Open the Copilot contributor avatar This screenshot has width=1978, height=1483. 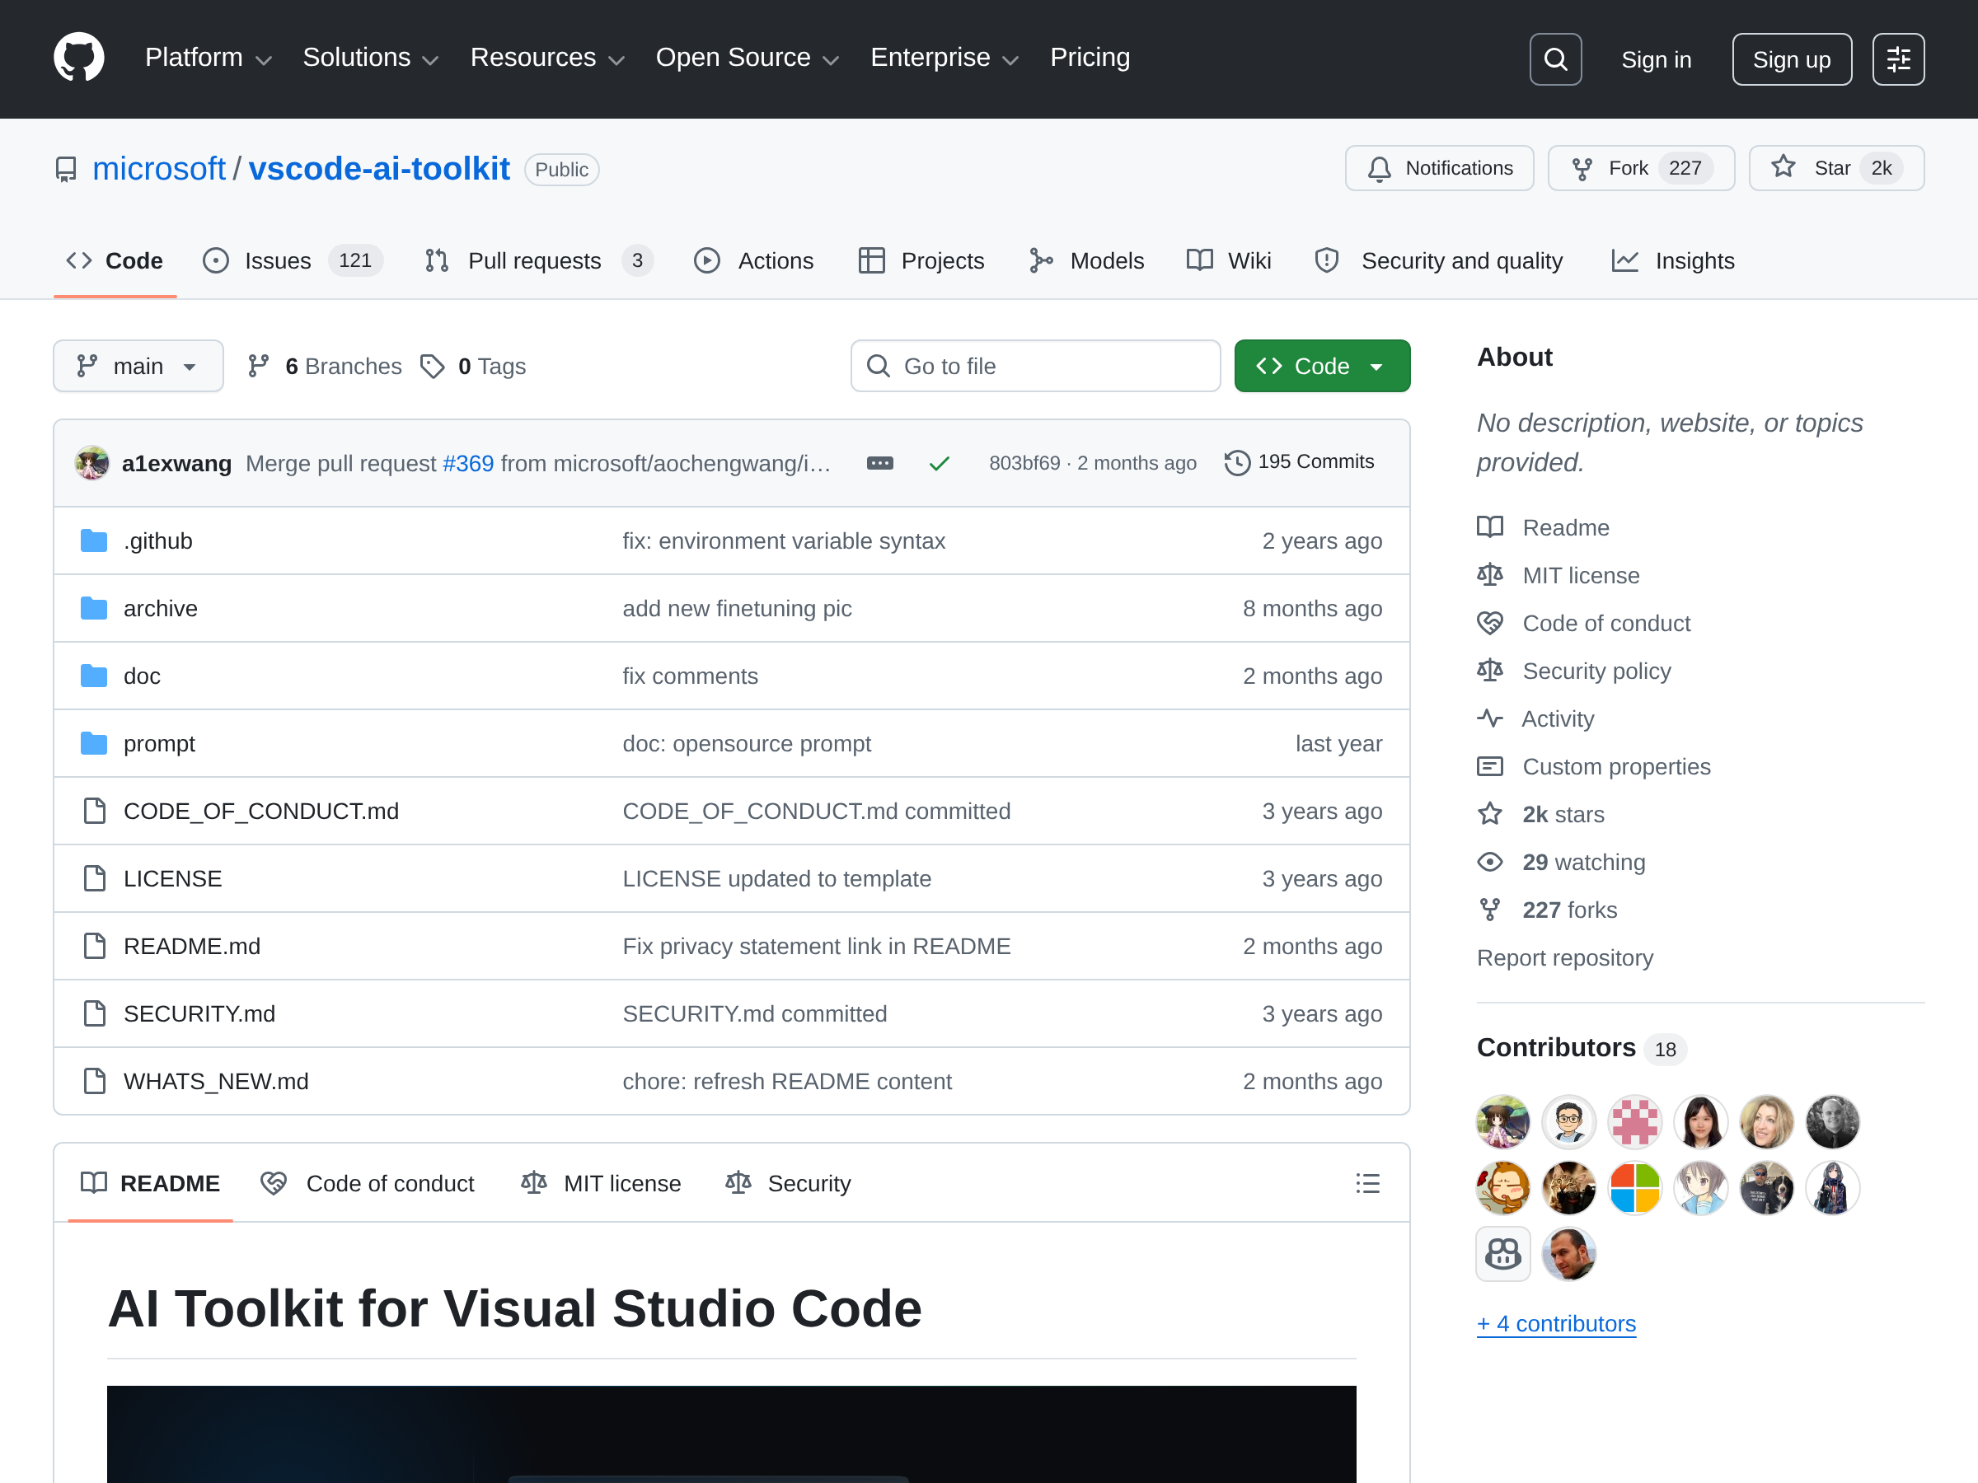pyautogui.click(x=1502, y=1253)
